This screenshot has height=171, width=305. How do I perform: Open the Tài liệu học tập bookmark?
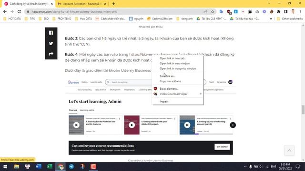click(x=244, y=19)
